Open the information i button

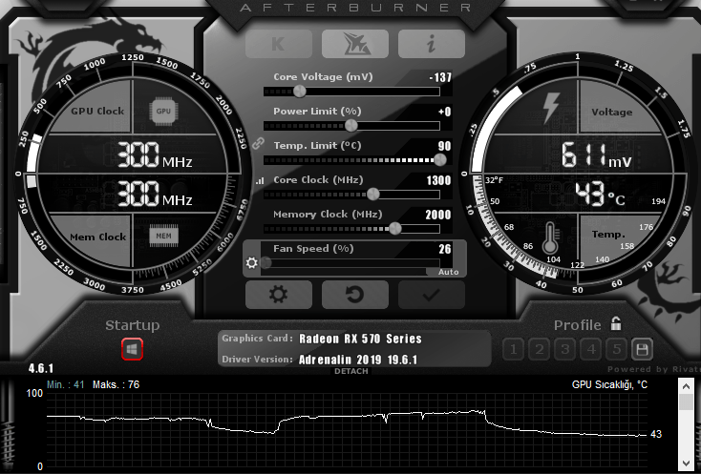point(432,44)
